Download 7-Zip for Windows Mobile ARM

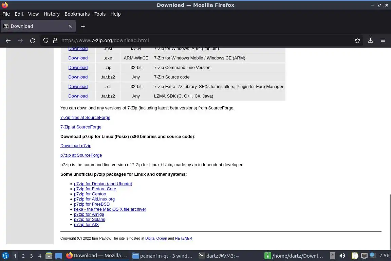[x=78, y=58]
